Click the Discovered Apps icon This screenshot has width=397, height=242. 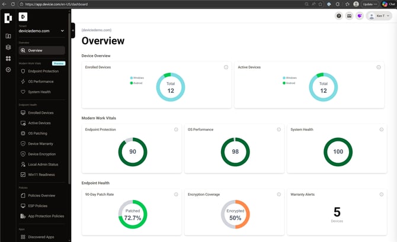23,237
